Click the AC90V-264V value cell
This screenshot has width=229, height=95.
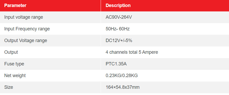(x=119, y=17)
